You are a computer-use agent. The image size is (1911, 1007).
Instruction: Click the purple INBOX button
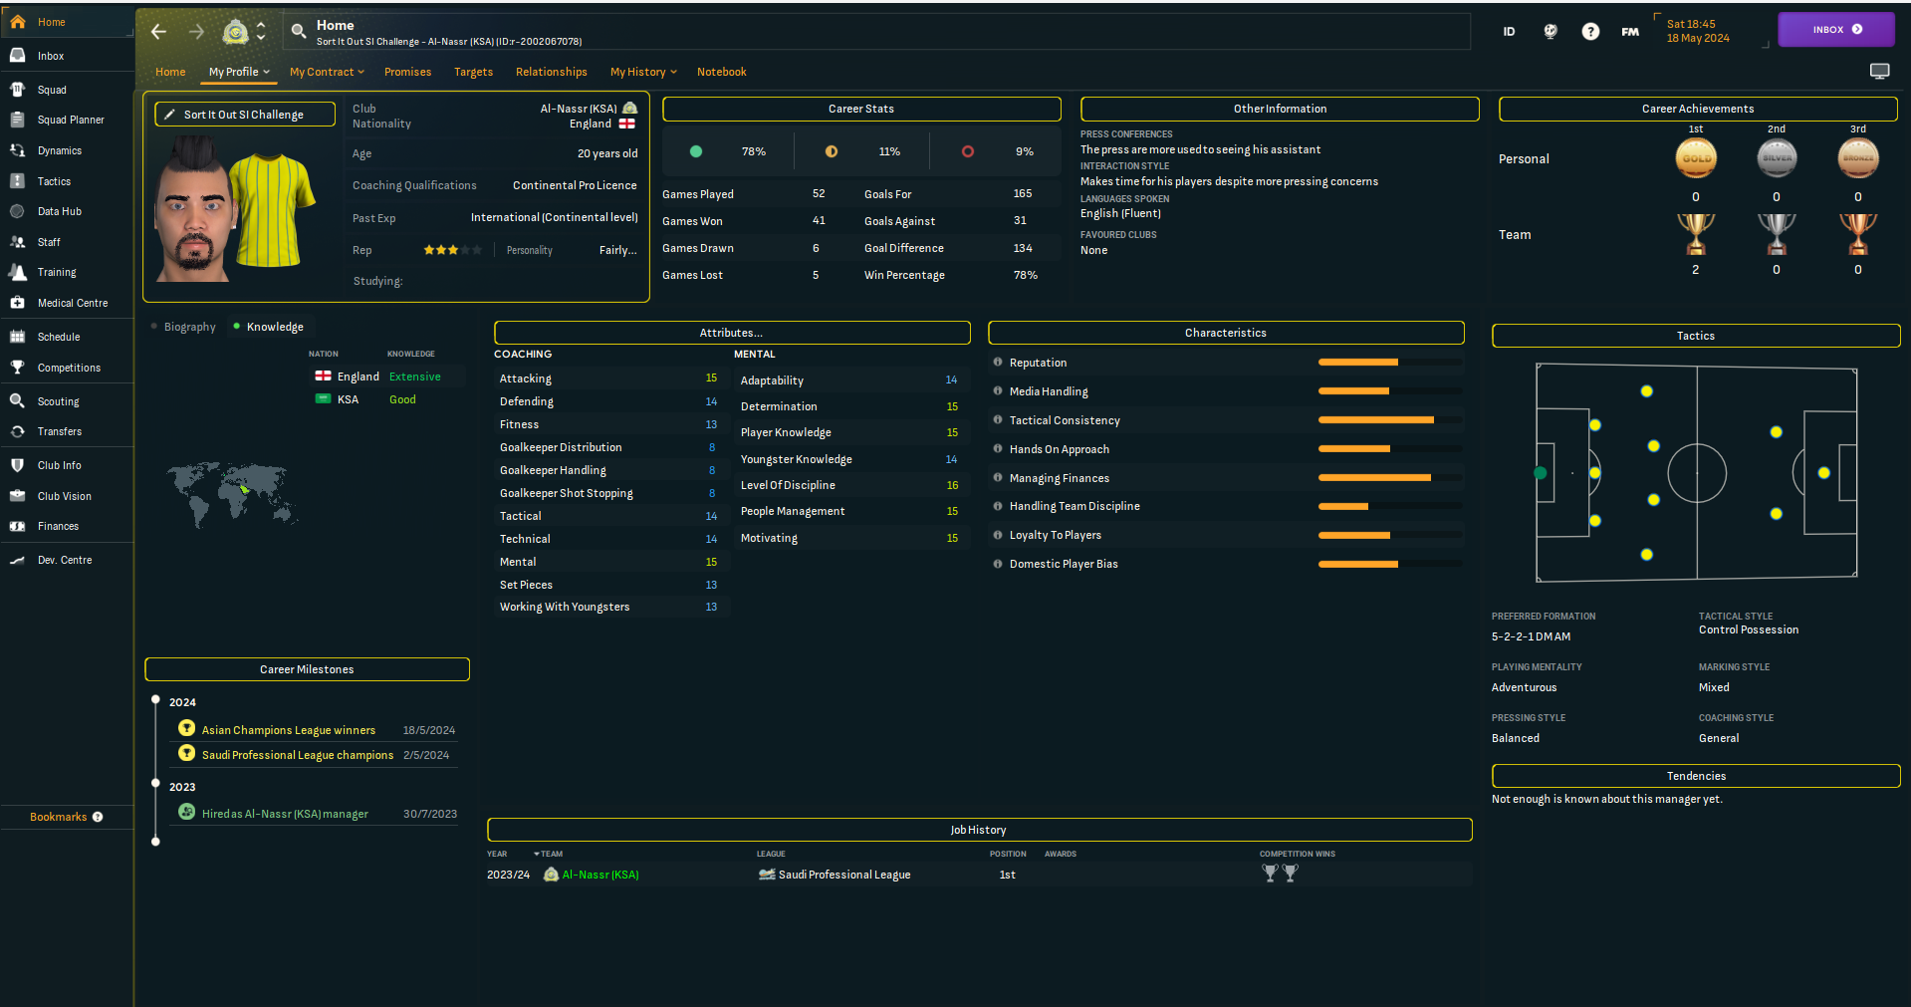(x=1836, y=30)
